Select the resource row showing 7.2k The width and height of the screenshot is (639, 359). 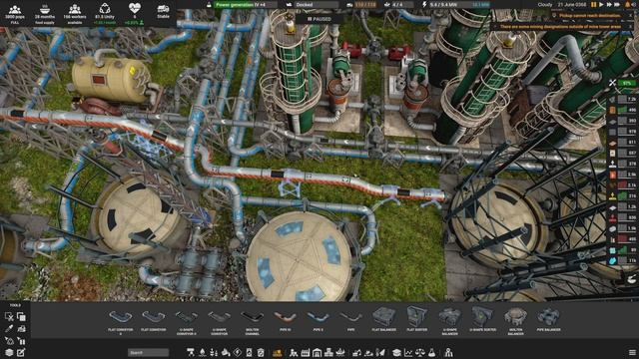[x=623, y=99]
